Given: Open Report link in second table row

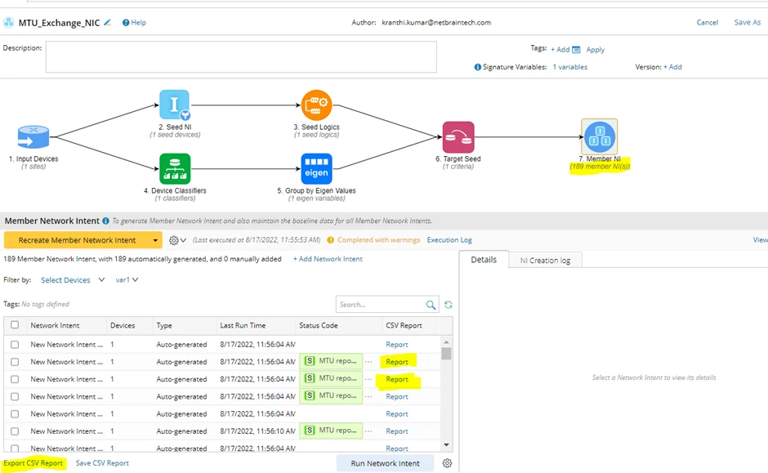Looking at the screenshot, I should [x=397, y=362].
